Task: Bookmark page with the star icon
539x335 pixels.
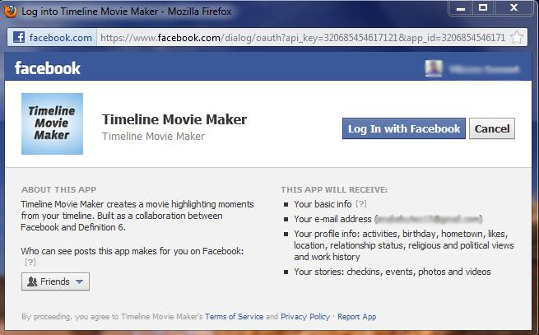Action: [517, 38]
